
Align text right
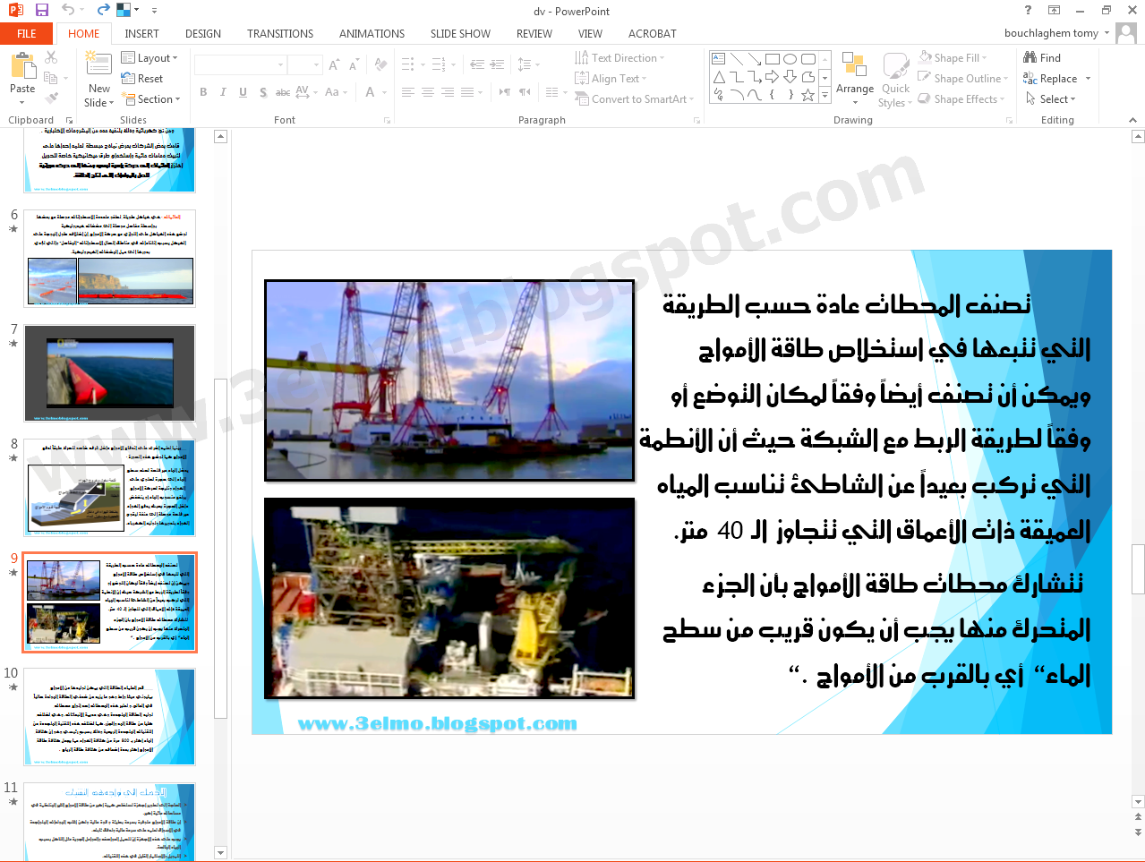pyautogui.click(x=448, y=92)
